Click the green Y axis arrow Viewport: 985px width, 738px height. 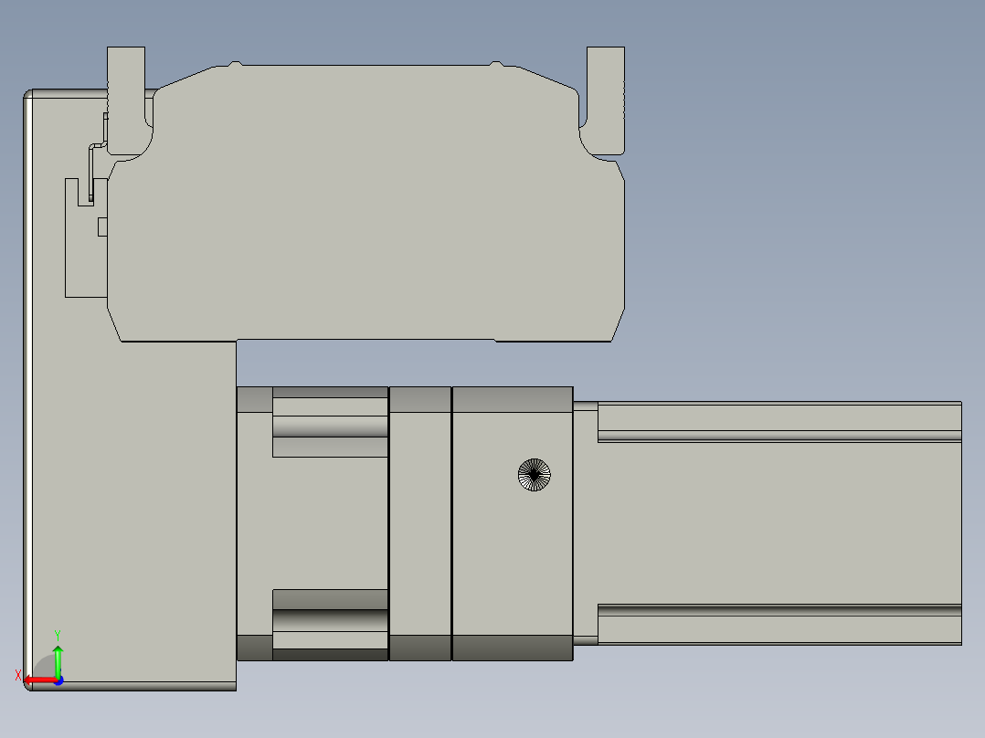pos(58,656)
